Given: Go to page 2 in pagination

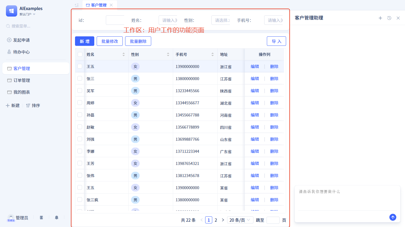Looking at the screenshot, I should point(216,220).
